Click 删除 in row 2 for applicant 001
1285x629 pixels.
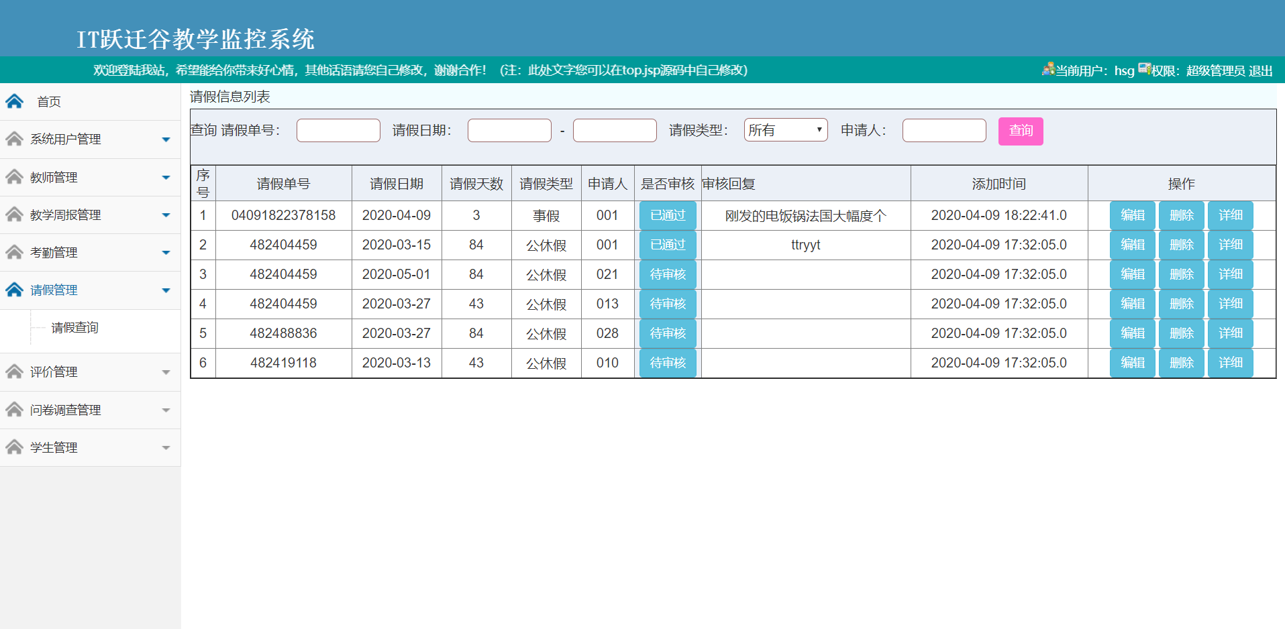click(x=1182, y=245)
